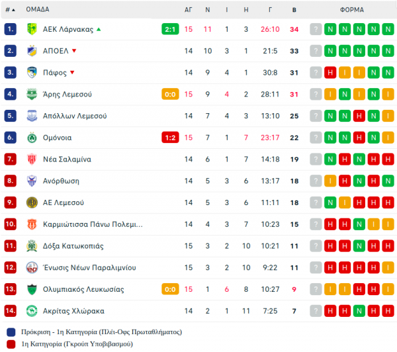Click the Ομόνοια green clover logo
The image size is (397, 352).
click(32, 138)
